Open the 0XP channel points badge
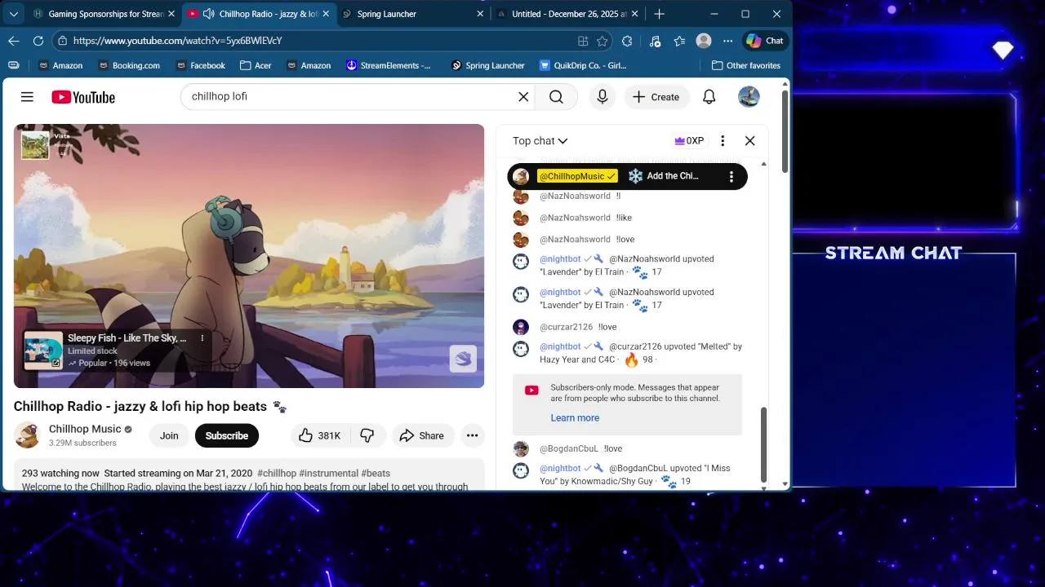 coord(689,141)
